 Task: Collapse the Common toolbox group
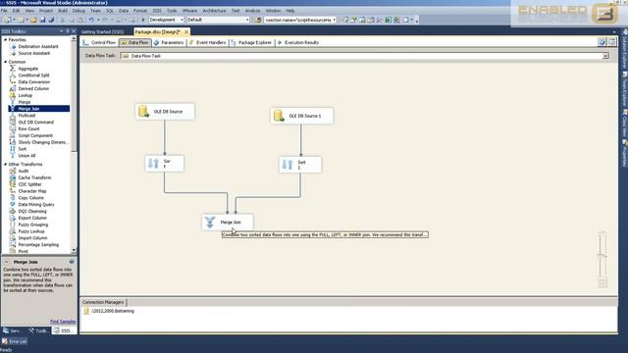[5, 62]
